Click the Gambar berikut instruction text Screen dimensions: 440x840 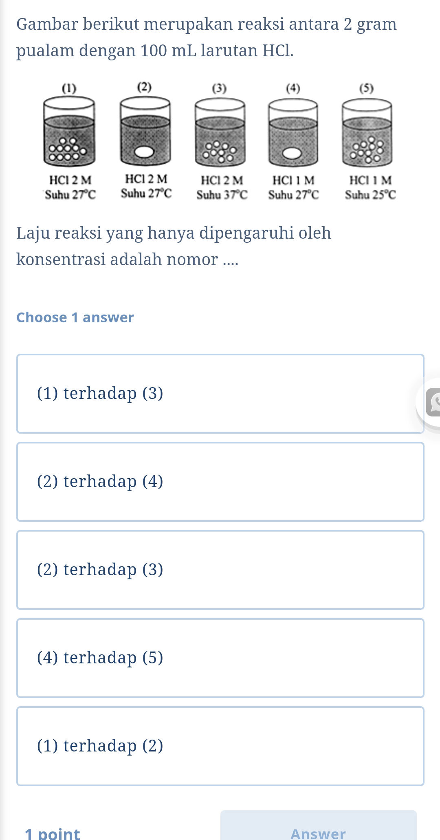pyautogui.click(x=207, y=37)
